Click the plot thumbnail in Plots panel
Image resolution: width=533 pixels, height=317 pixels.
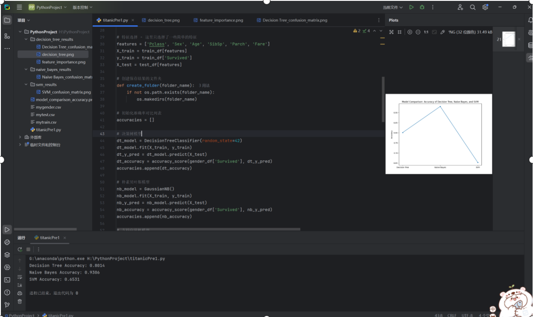509,39
